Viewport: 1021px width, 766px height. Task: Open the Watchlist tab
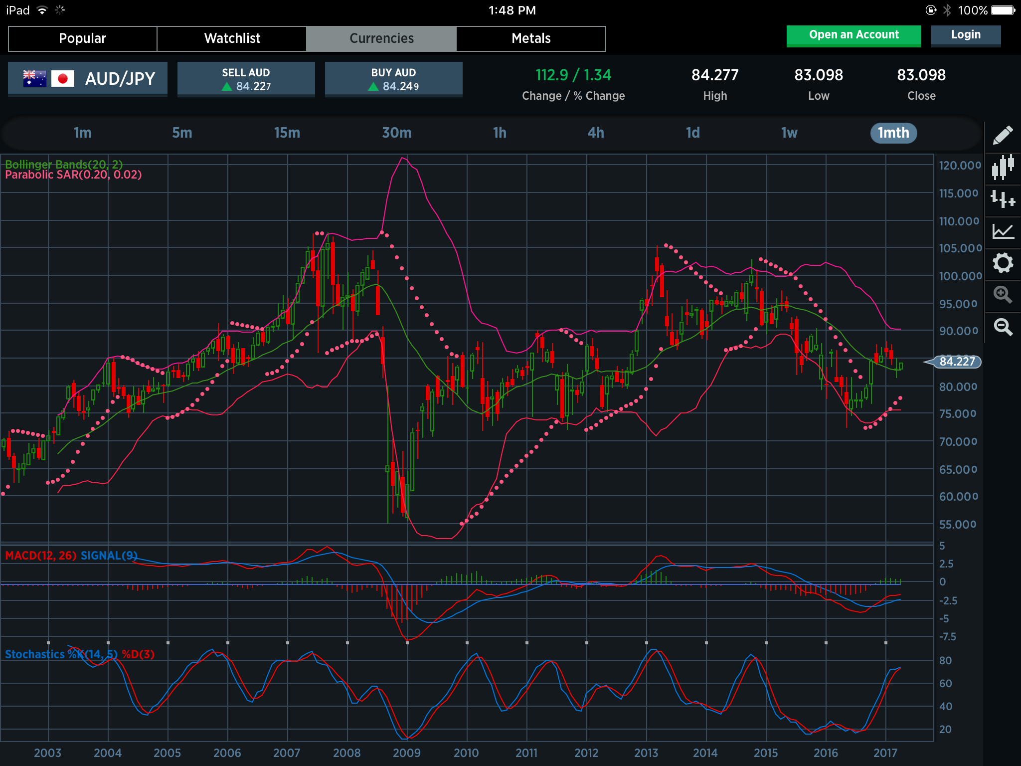(x=232, y=38)
